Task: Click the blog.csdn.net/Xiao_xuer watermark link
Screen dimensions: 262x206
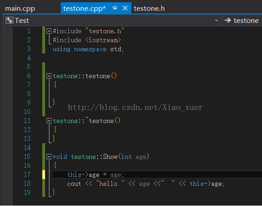Action: tap(135, 107)
